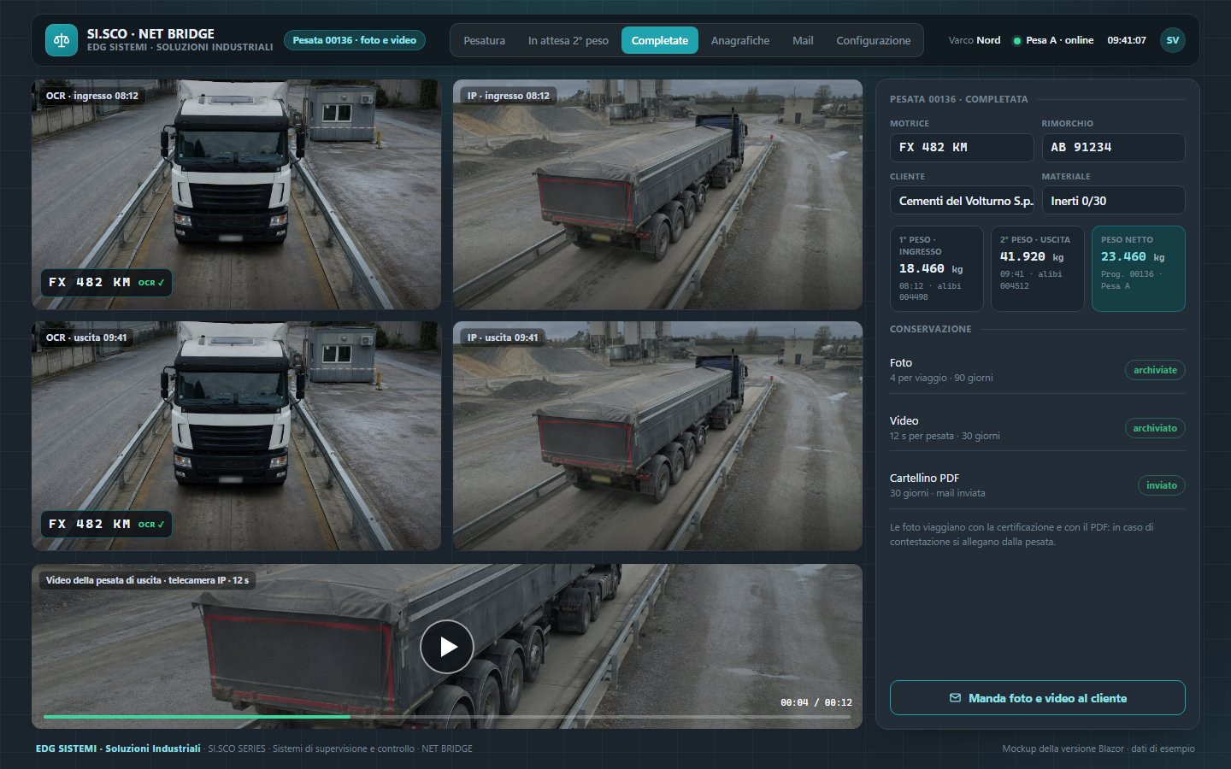Click the Video 12 s per pesata row text
1231x769 pixels.
click(x=945, y=428)
